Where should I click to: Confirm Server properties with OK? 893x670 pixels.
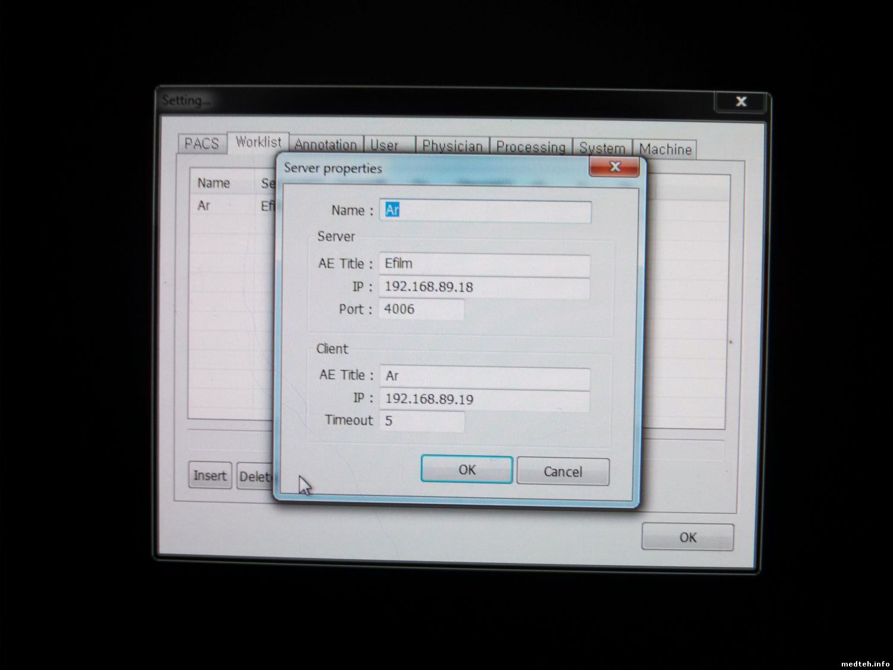tap(467, 470)
